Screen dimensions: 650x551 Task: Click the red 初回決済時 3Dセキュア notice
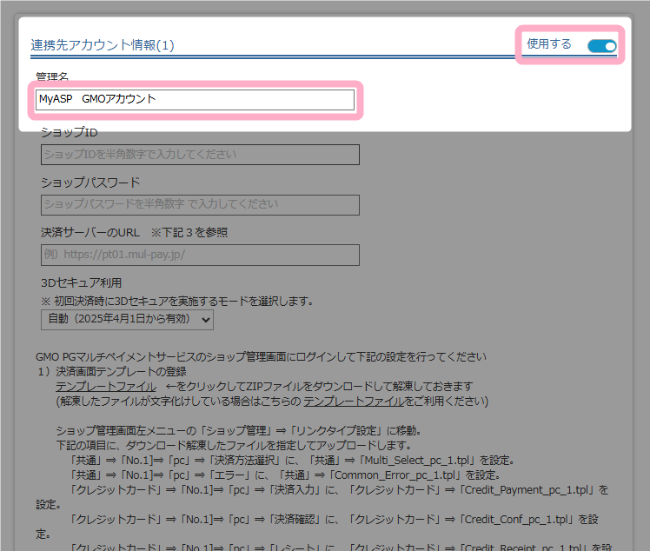(177, 301)
